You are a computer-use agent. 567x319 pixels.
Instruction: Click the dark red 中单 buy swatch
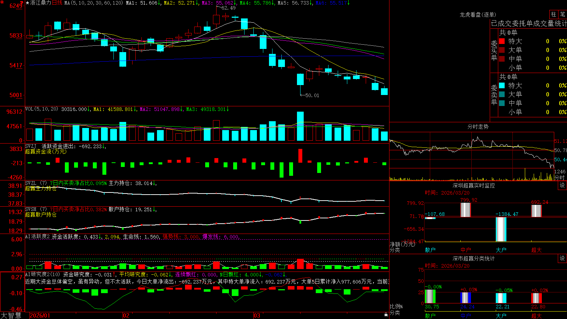pyautogui.click(x=502, y=59)
